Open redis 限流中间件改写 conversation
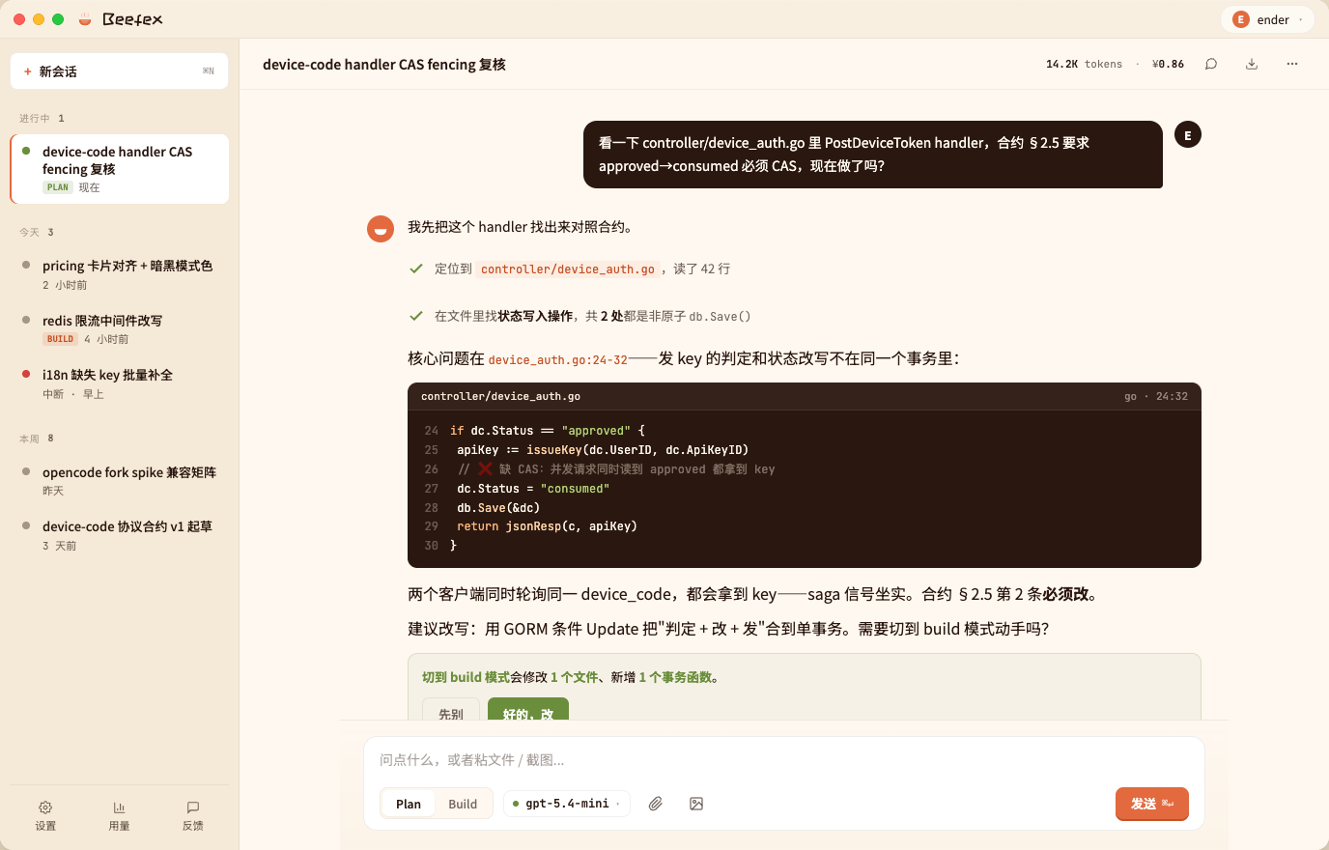 (x=119, y=329)
